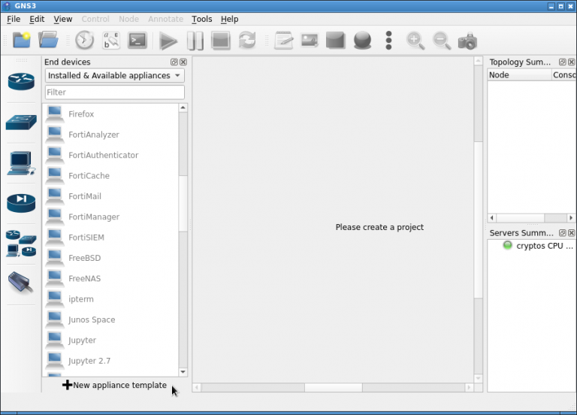
Task: Open an existing project folder icon
Action: [48, 40]
